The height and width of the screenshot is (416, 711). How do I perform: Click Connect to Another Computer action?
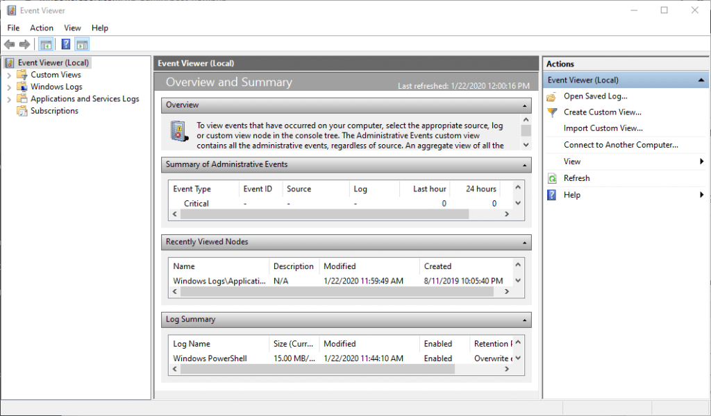coord(621,145)
